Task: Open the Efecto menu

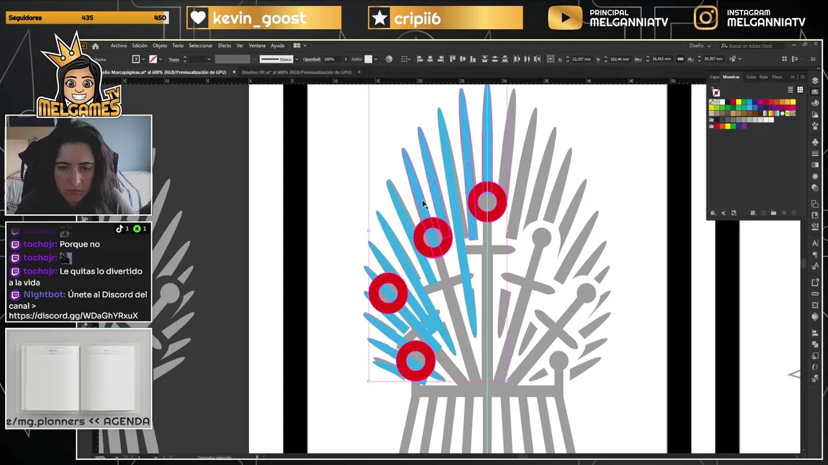Action: [224, 46]
